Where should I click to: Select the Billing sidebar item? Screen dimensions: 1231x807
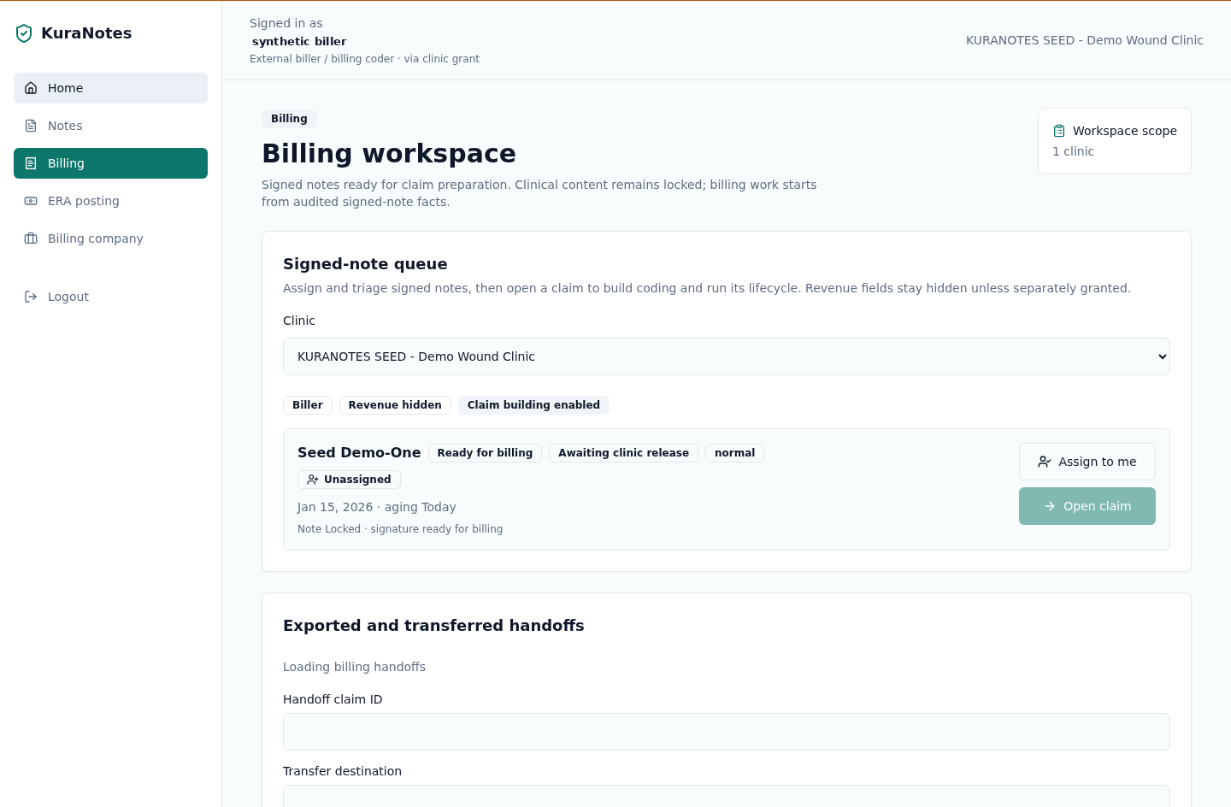(x=110, y=163)
